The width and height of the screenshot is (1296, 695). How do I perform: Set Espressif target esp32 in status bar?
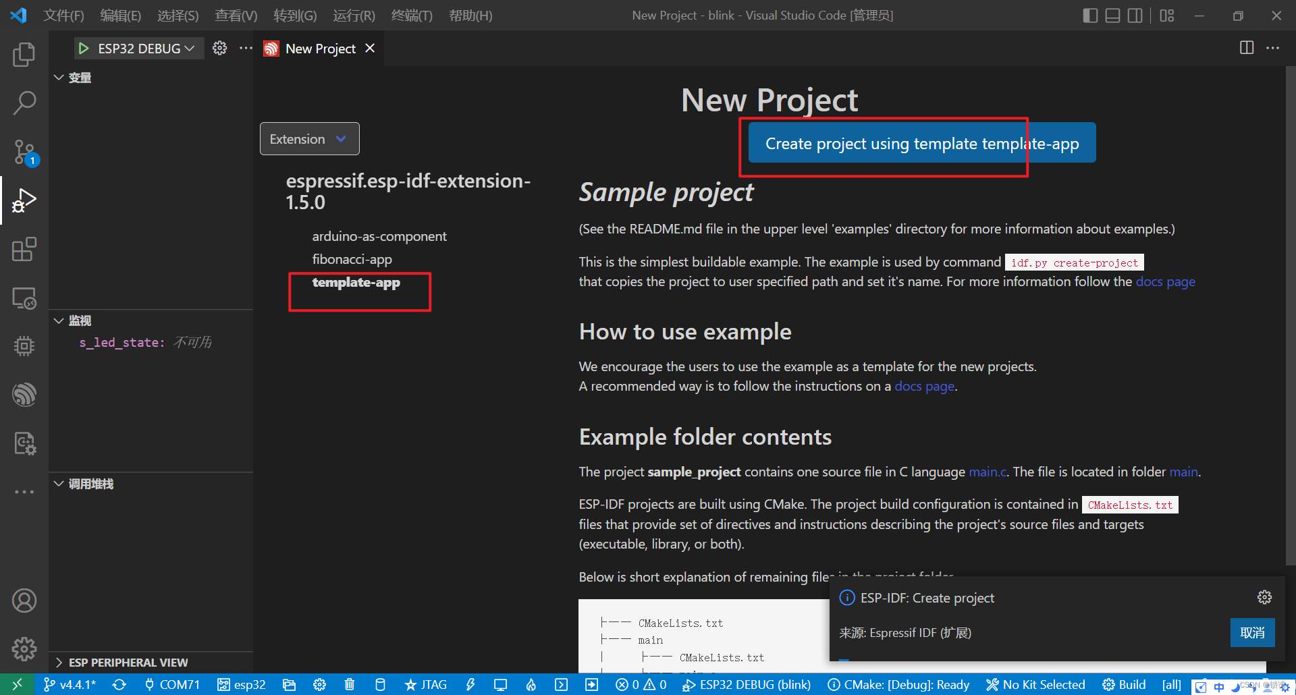(x=241, y=684)
